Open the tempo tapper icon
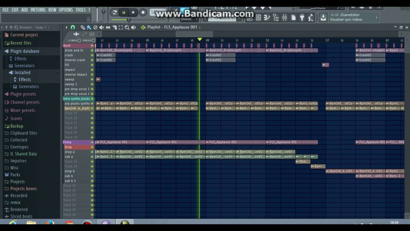 point(310,18)
